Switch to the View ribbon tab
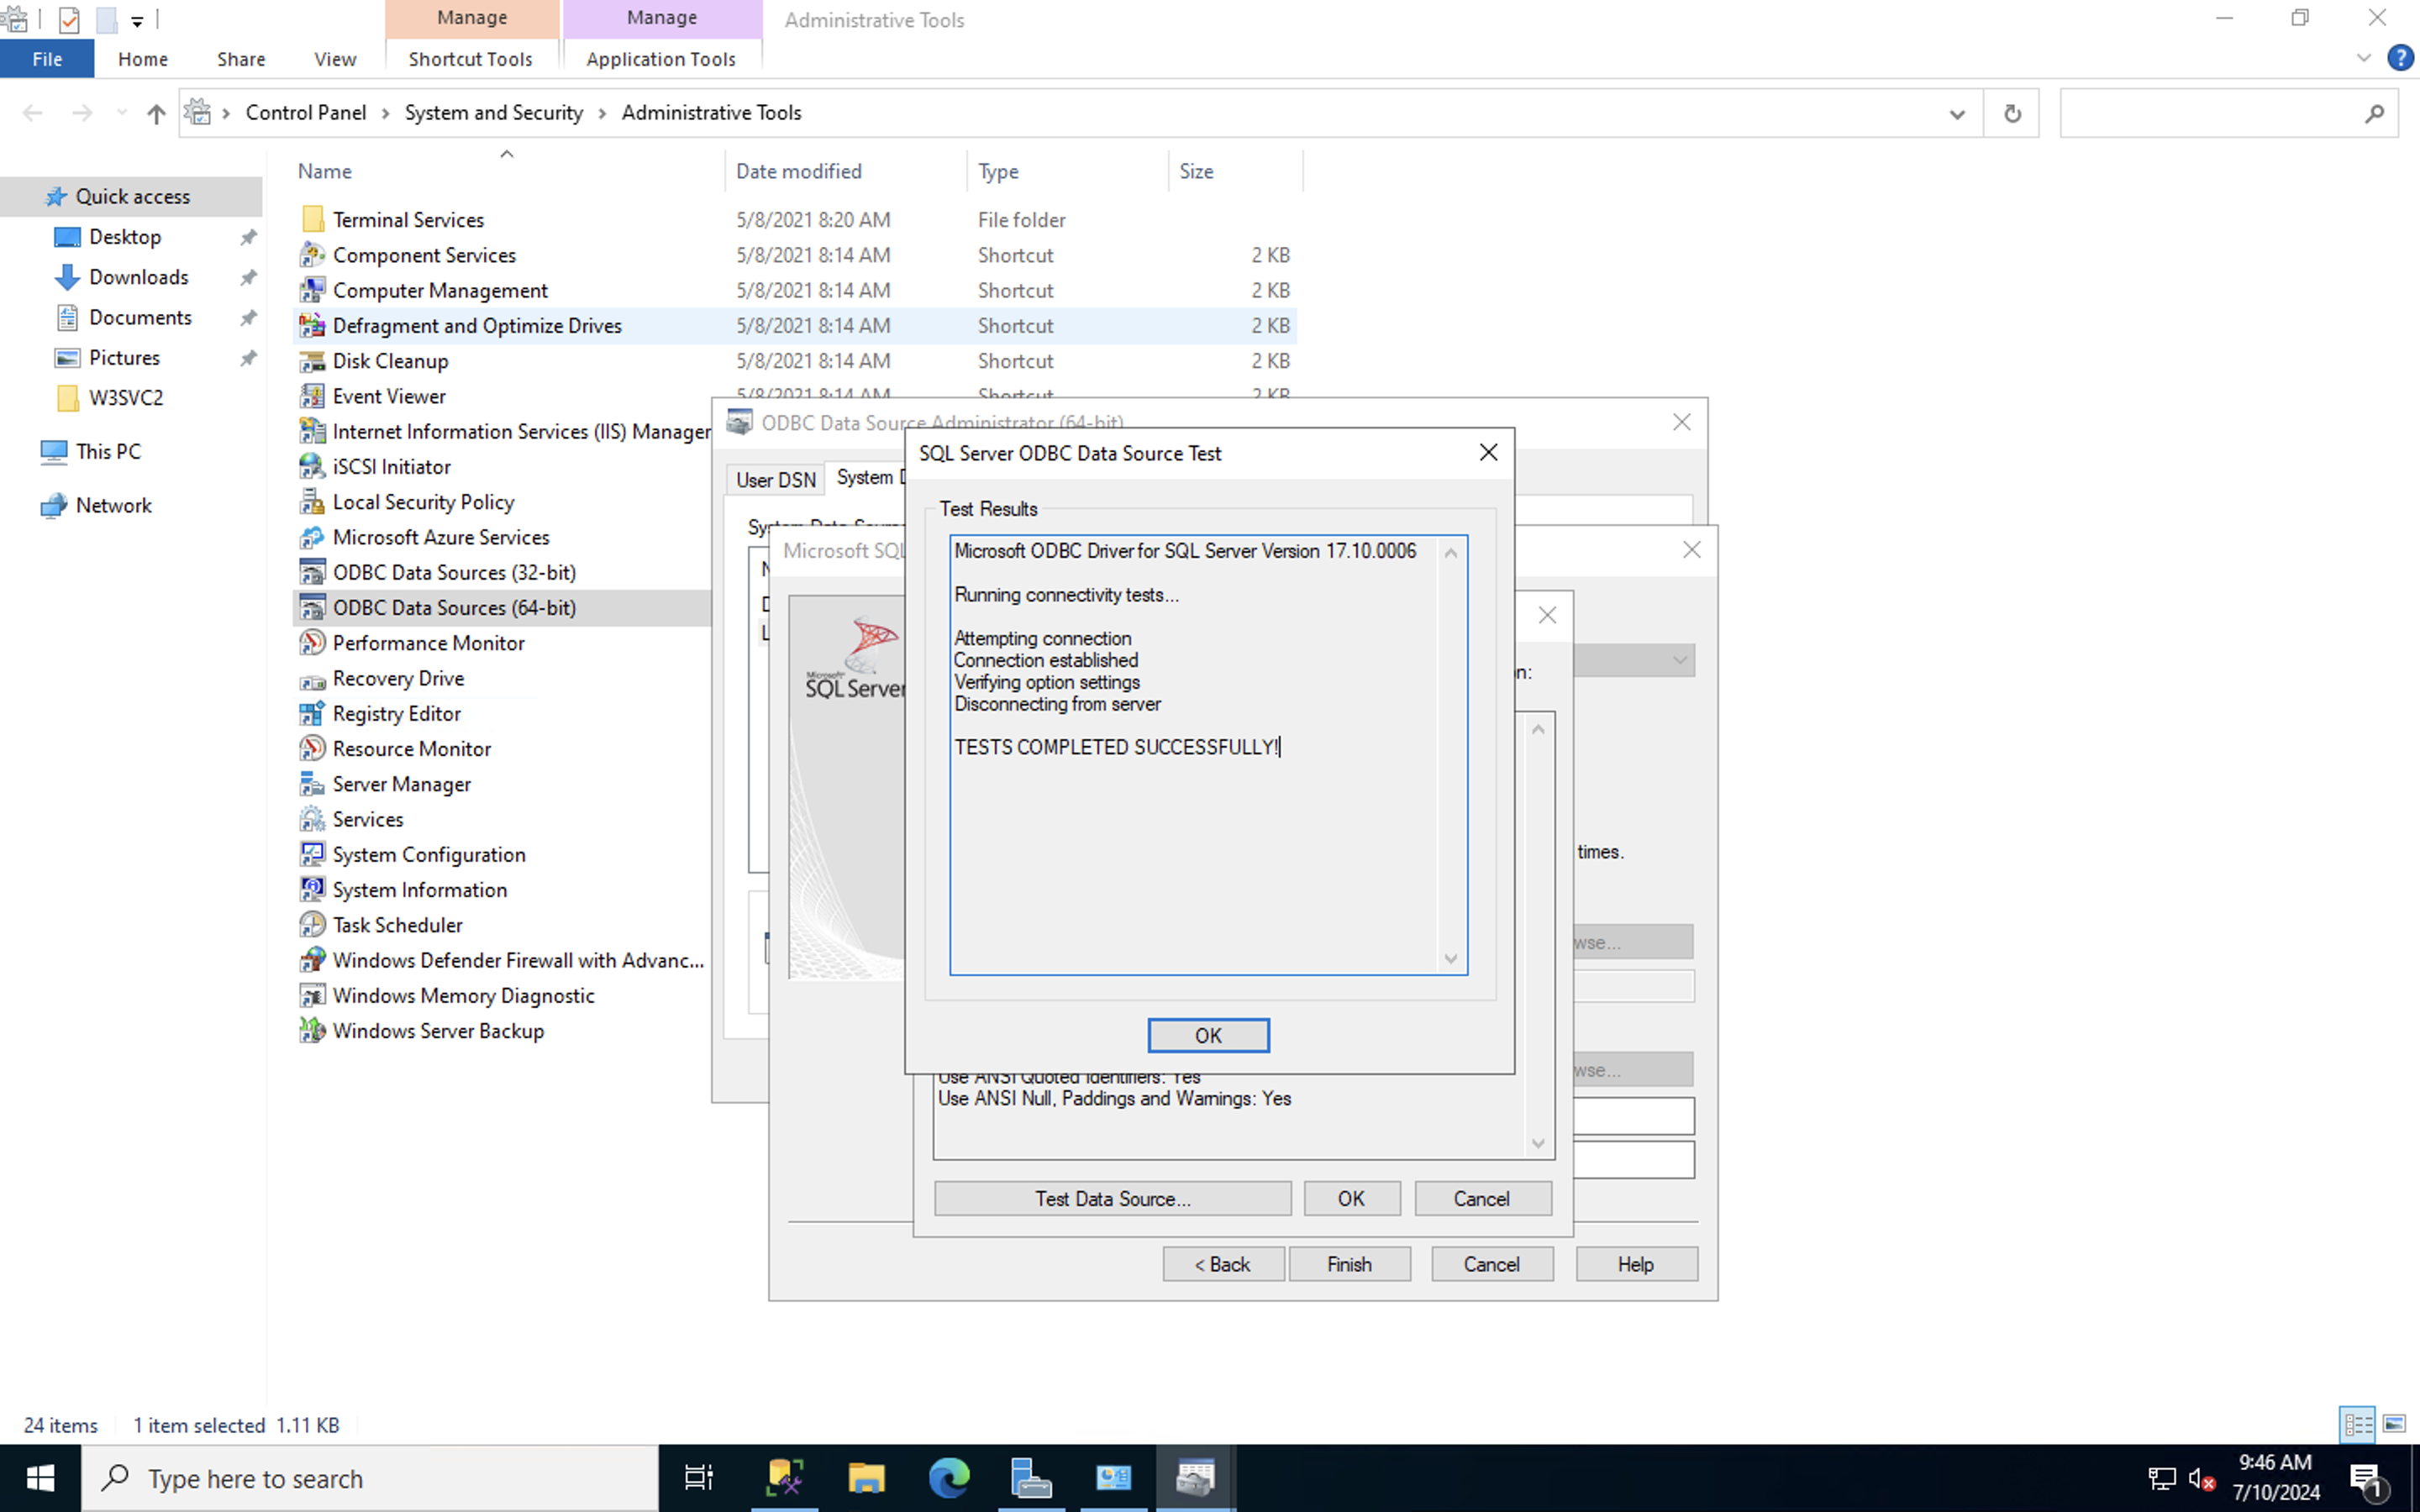2420x1512 pixels. (334, 58)
